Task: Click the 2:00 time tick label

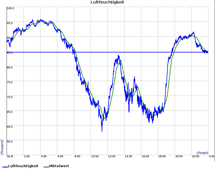Action: [27, 156]
